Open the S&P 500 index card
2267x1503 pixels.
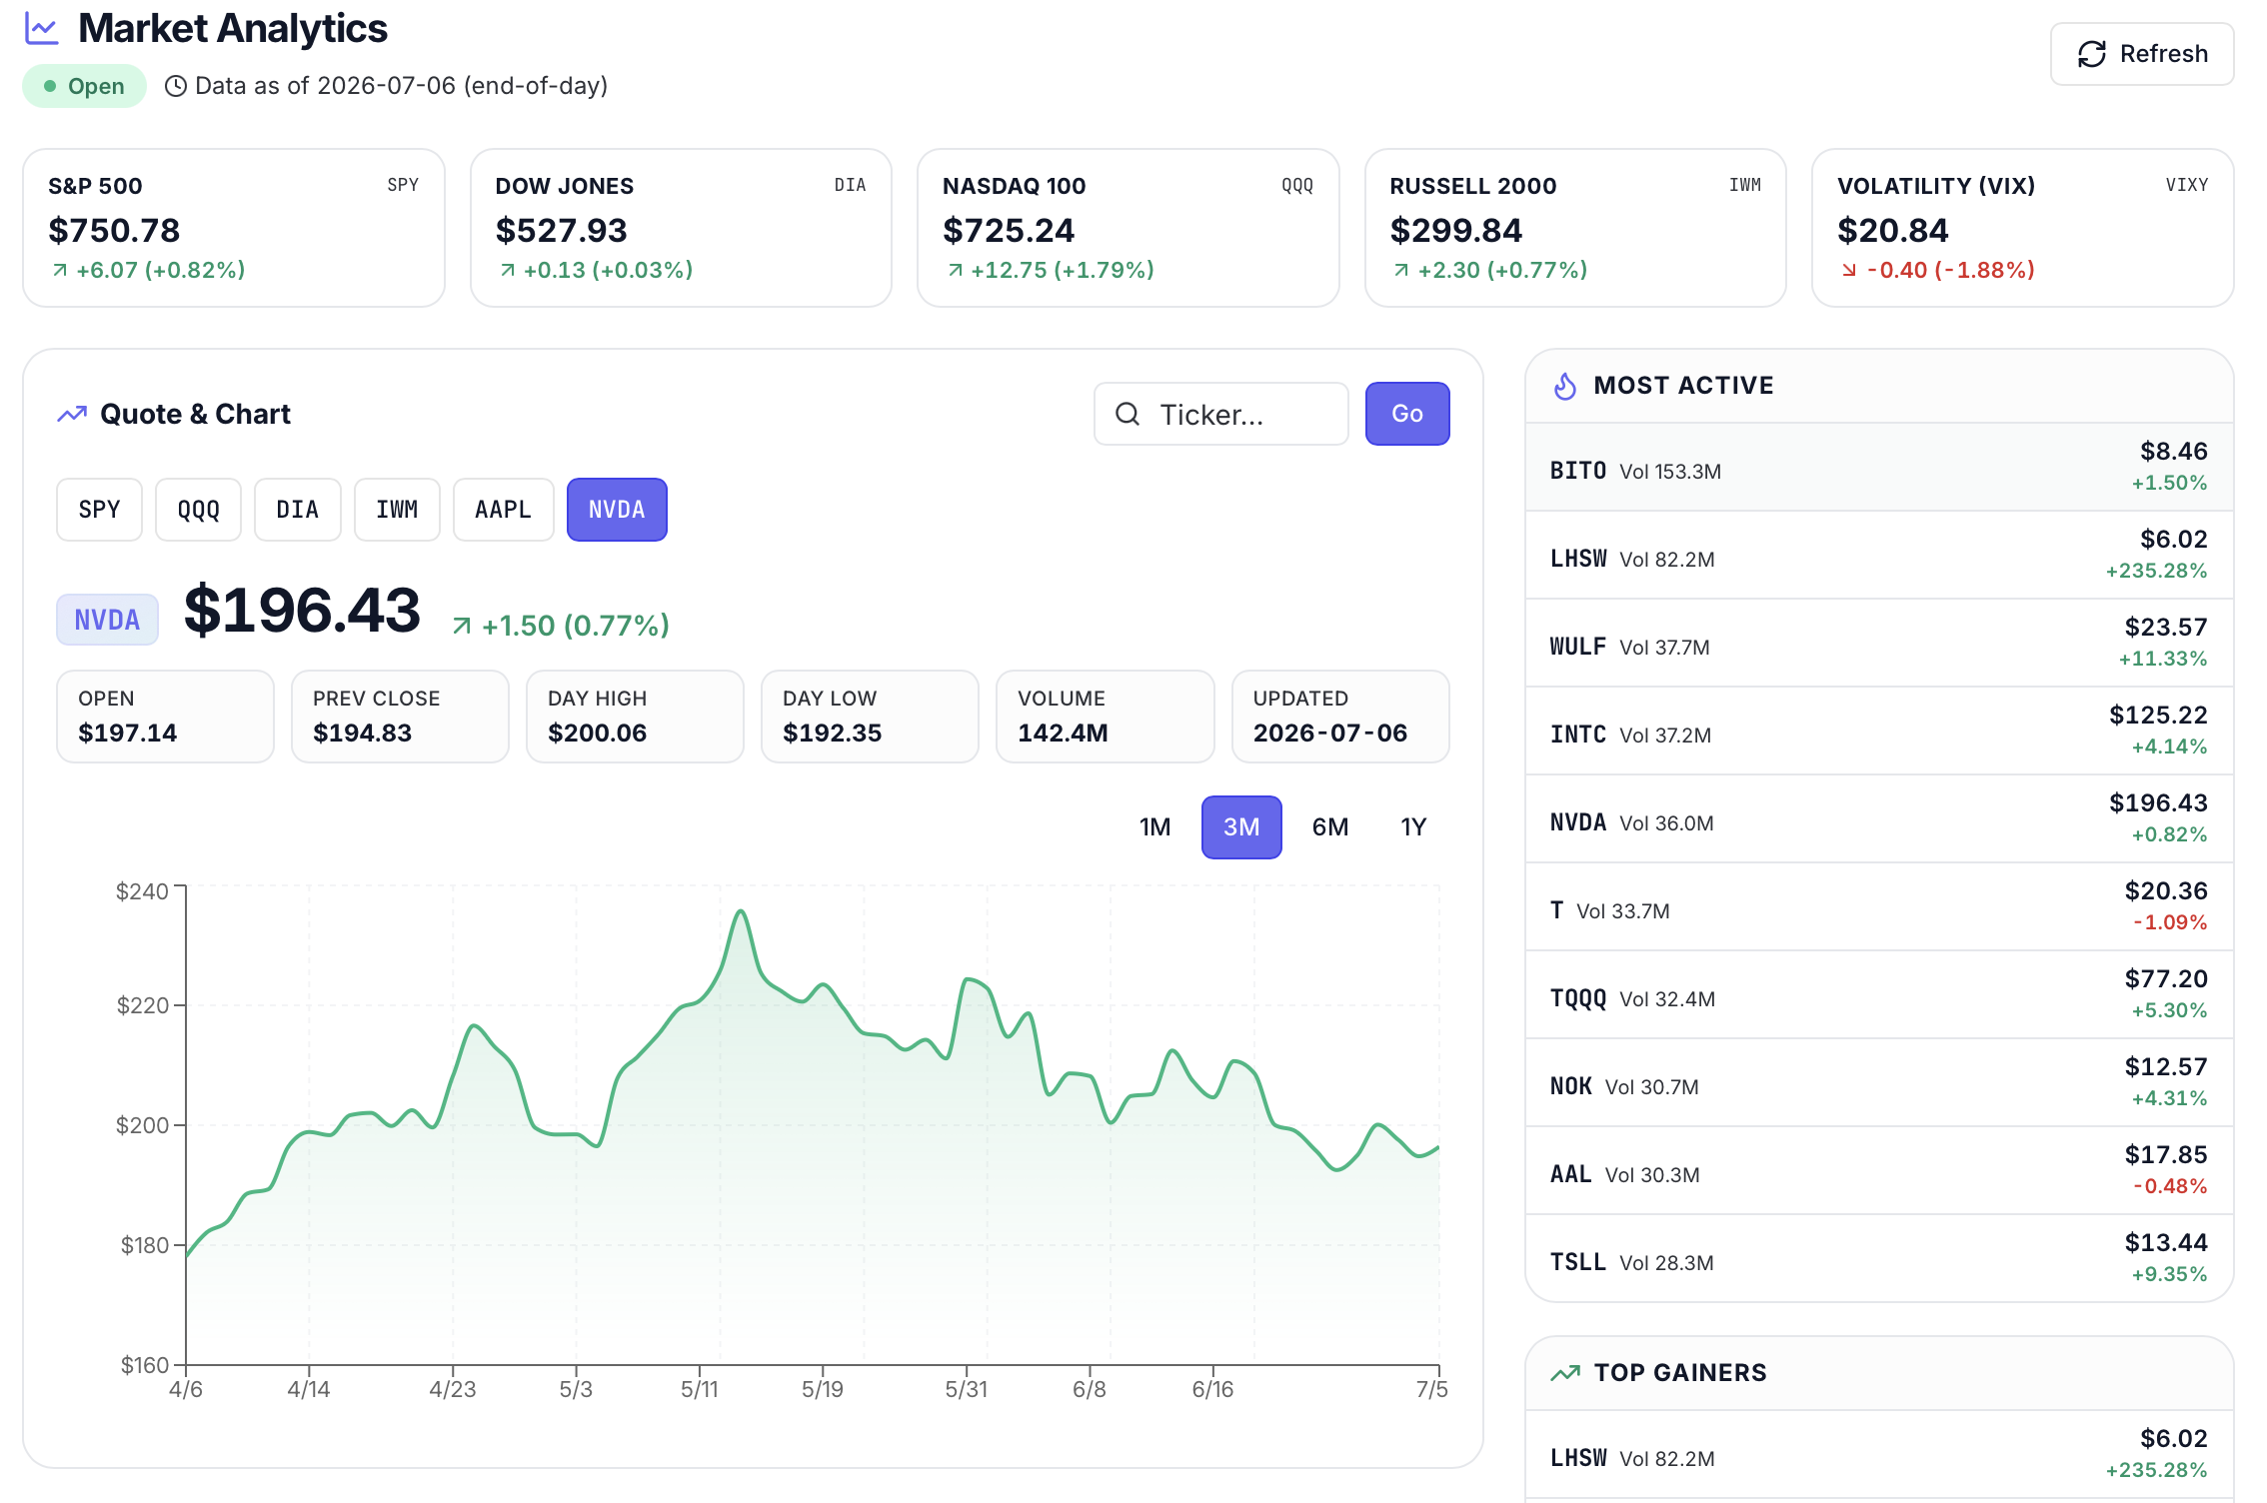pos(234,228)
